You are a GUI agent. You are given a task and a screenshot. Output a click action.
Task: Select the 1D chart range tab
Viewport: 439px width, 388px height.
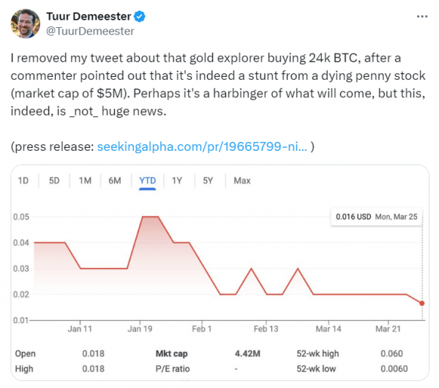click(x=23, y=180)
